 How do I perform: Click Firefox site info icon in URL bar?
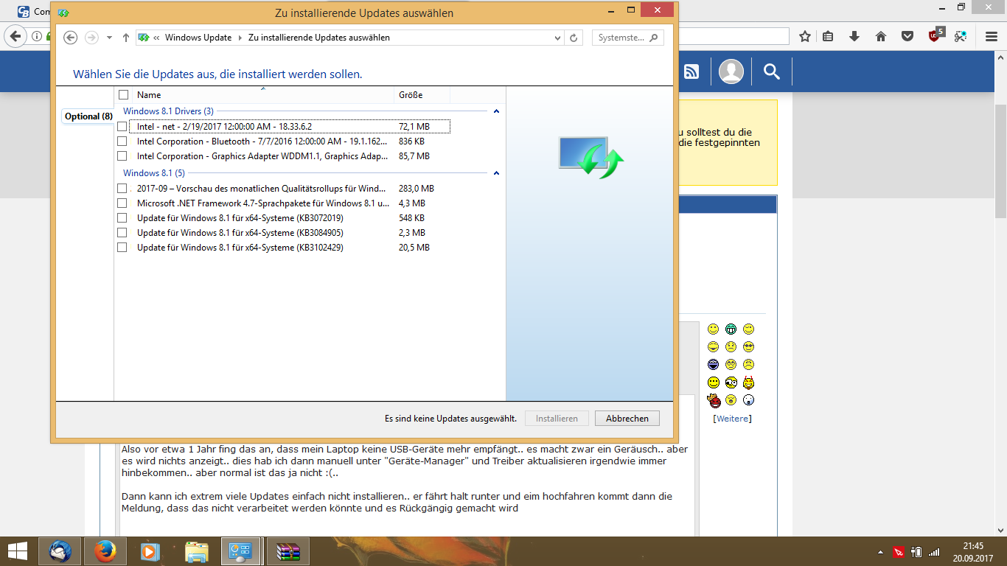[36, 36]
